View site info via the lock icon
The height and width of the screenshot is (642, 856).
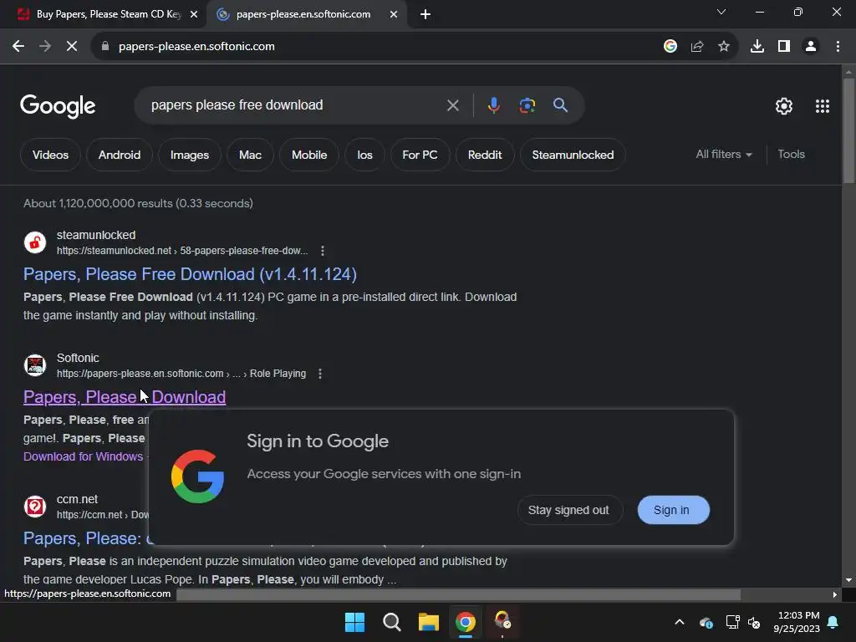point(105,47)
